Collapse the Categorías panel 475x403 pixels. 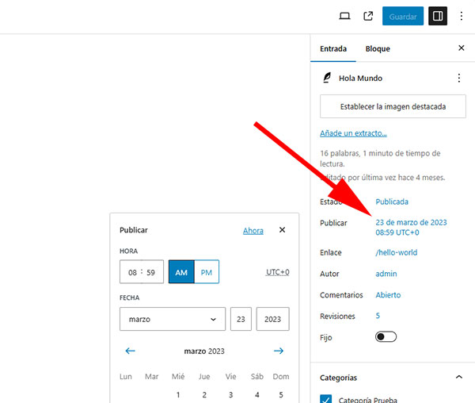pos(459,377)
